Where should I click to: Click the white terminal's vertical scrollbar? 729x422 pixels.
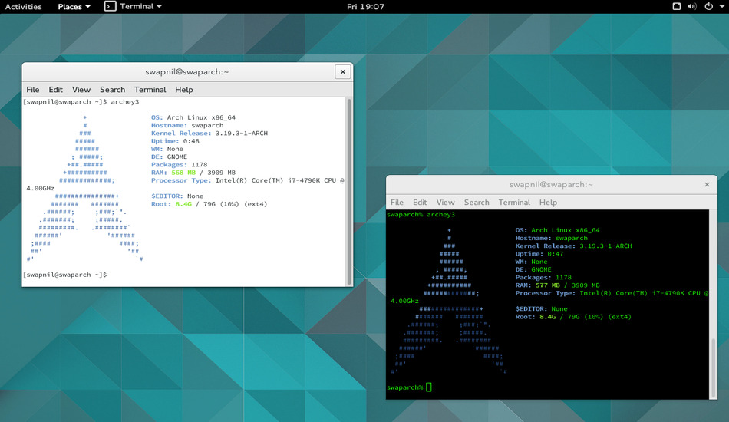(348, 191)
